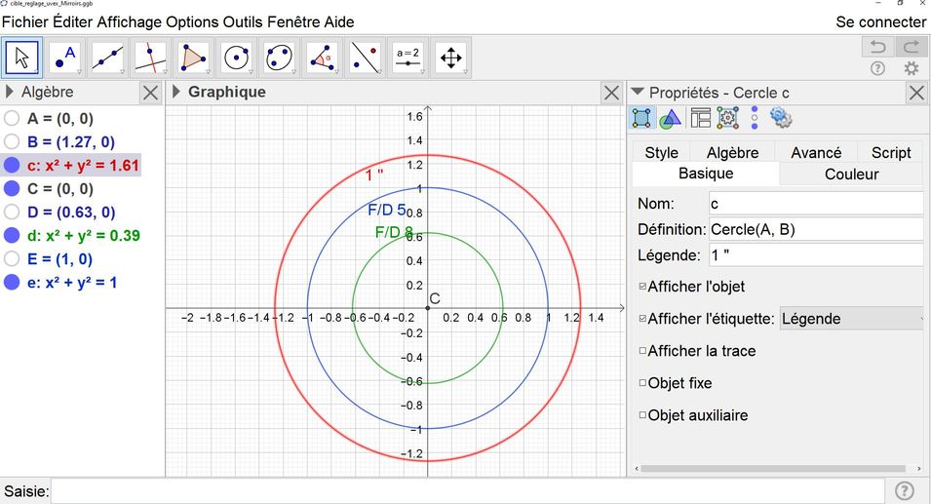Click the Saisie input field
The image size is (931, 504).
pos(468,491)
